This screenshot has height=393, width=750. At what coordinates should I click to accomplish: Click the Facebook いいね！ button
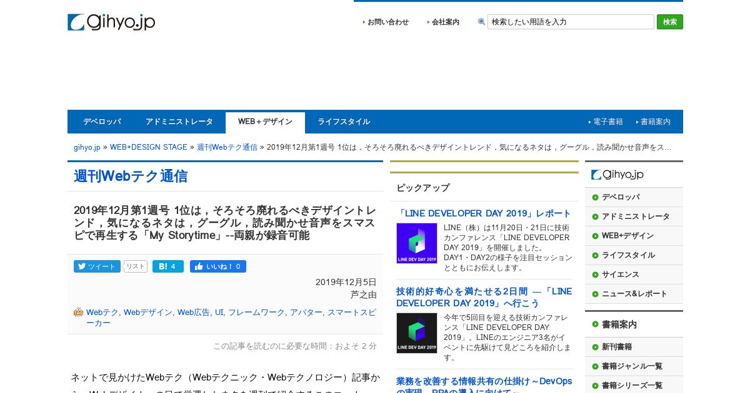(218, 266)
